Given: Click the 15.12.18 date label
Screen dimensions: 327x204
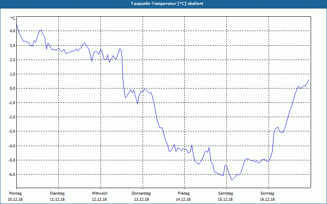Looking at the screenshot, I should click(225, 200).
